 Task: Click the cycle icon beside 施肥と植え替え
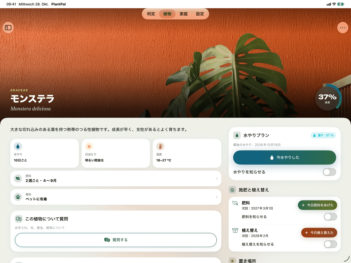(232, 190)
